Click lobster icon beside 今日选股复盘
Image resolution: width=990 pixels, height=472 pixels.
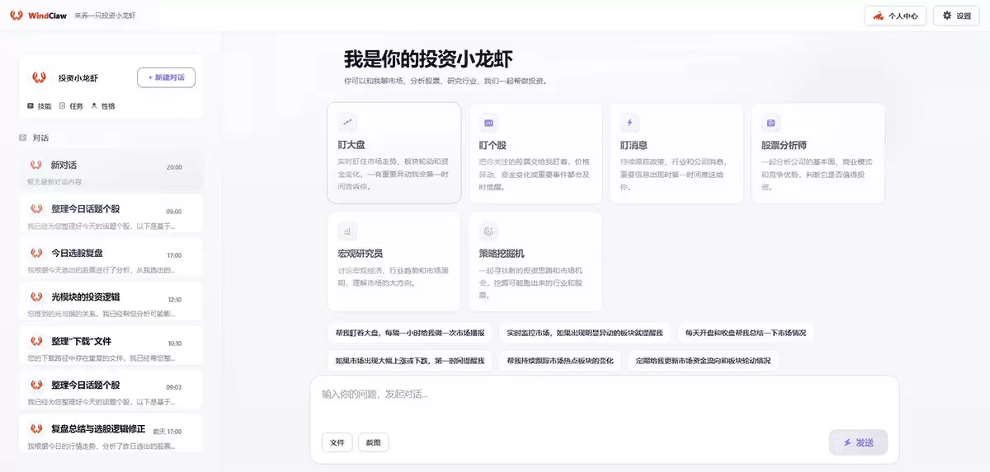tap(36, 253)
